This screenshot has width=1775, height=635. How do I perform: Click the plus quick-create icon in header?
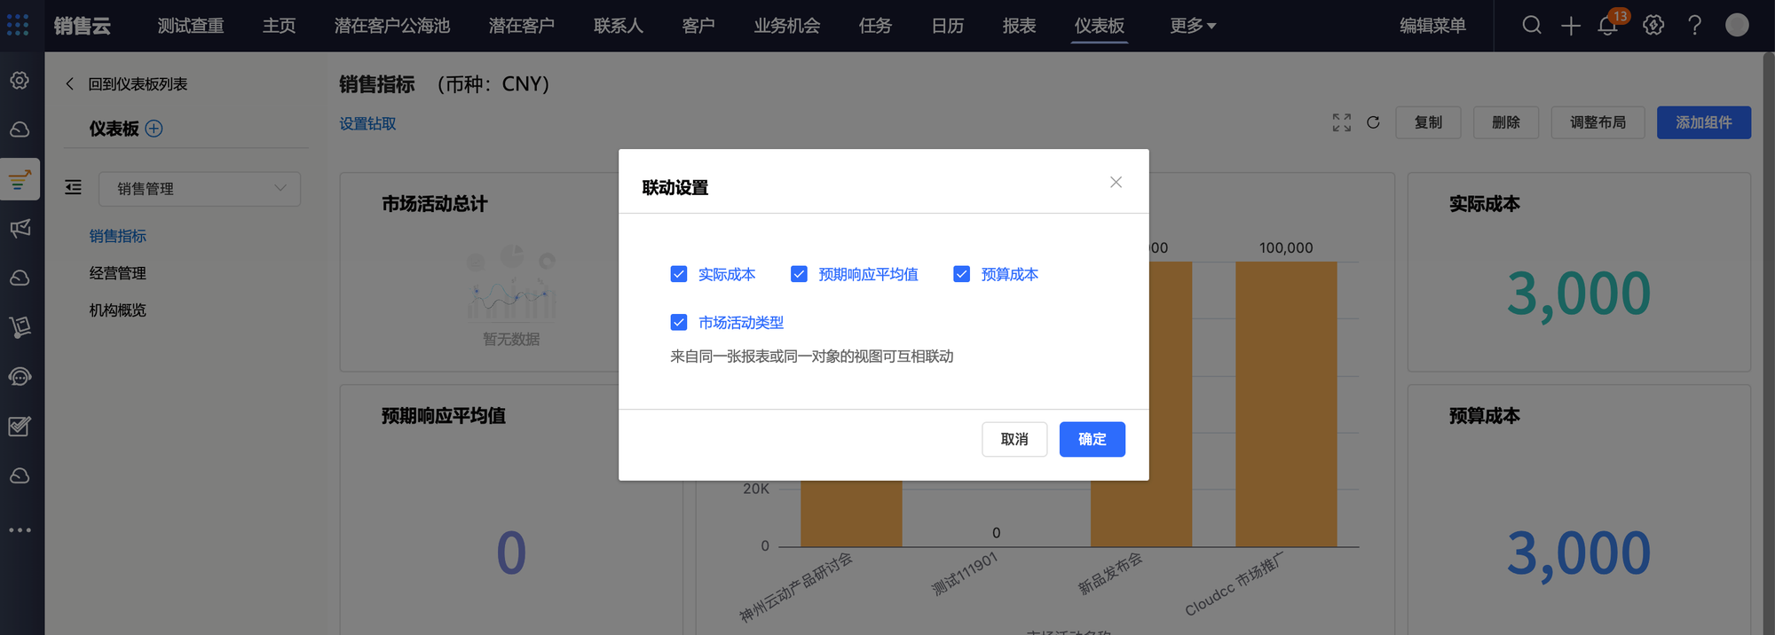pos(1571,25)
